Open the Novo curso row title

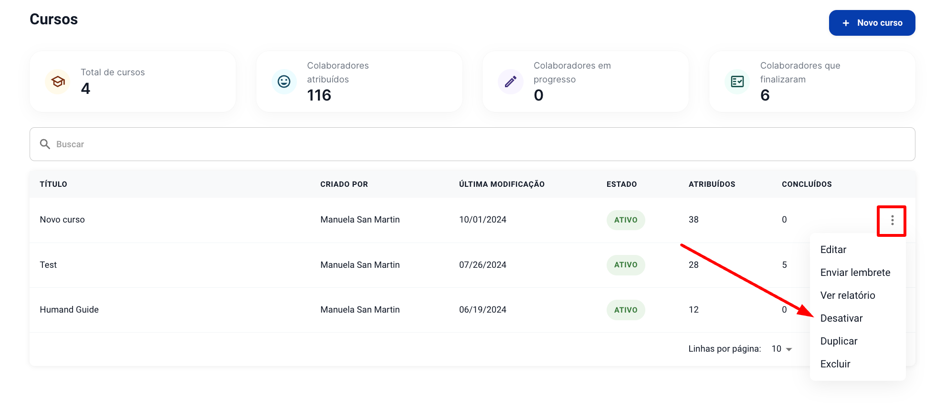pos(62,220)
